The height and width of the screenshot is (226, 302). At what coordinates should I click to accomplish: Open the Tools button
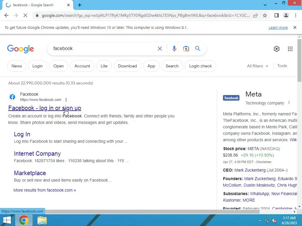282,66
